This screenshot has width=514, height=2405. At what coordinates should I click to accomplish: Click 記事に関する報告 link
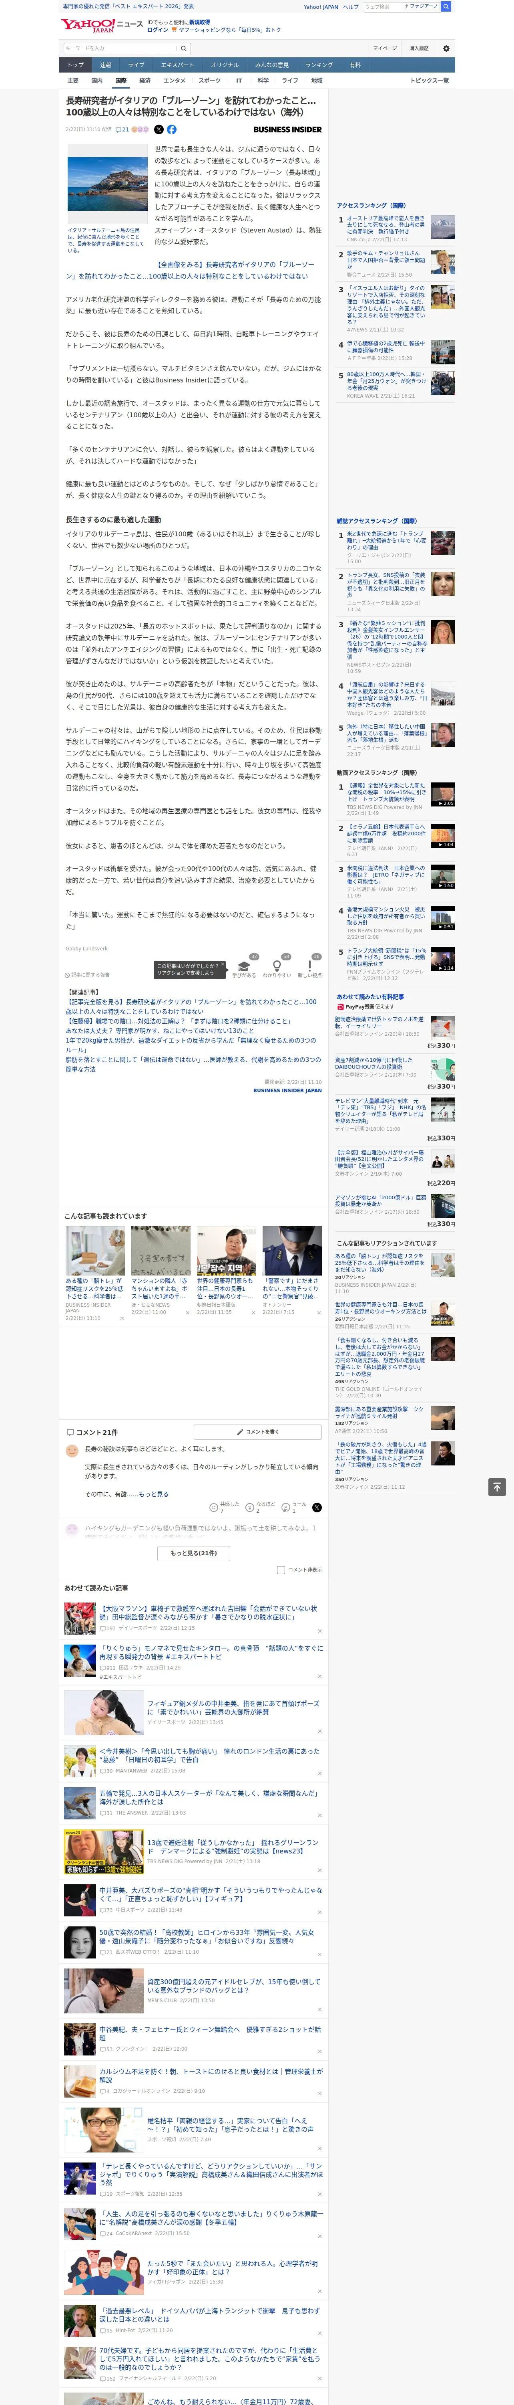pos(88,975)
